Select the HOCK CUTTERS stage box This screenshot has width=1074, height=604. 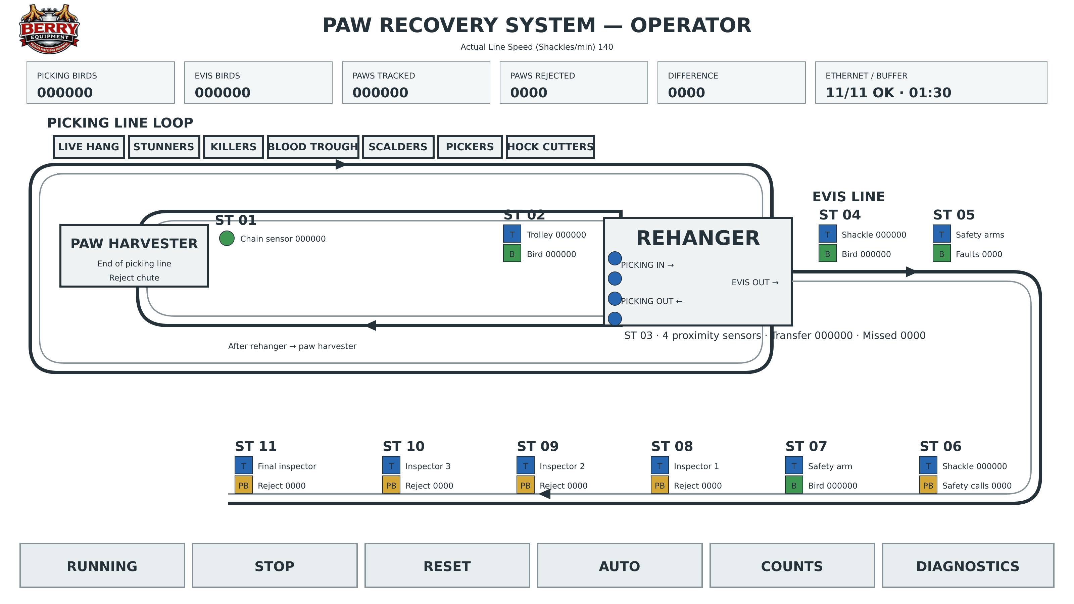(x=550, y=147)
